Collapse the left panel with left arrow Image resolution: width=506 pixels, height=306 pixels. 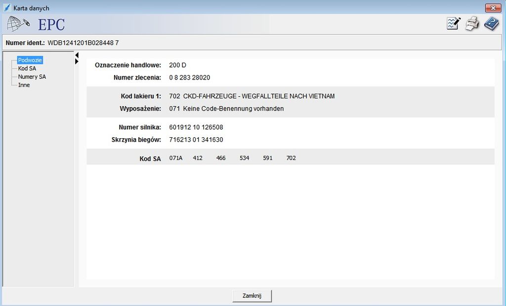(x=77, y=55)
